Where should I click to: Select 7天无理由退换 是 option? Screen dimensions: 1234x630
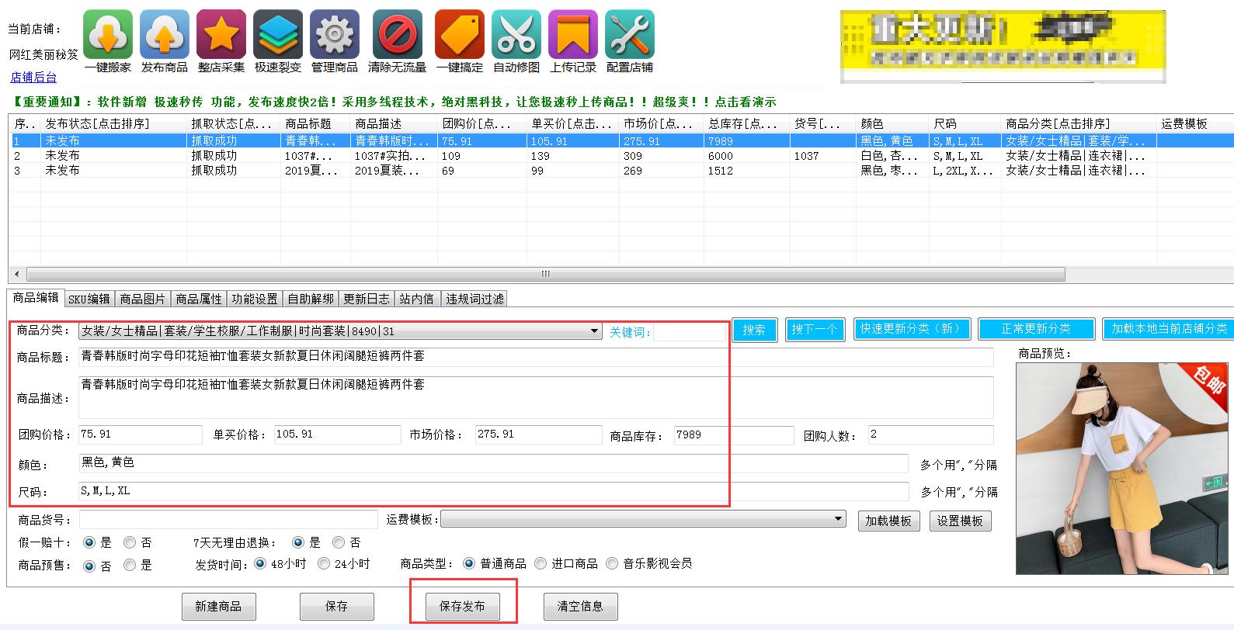coord(298,542)
